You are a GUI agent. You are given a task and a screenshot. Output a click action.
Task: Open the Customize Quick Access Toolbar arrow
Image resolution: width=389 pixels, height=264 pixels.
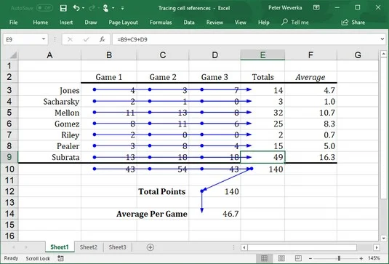tap(122, 8)
